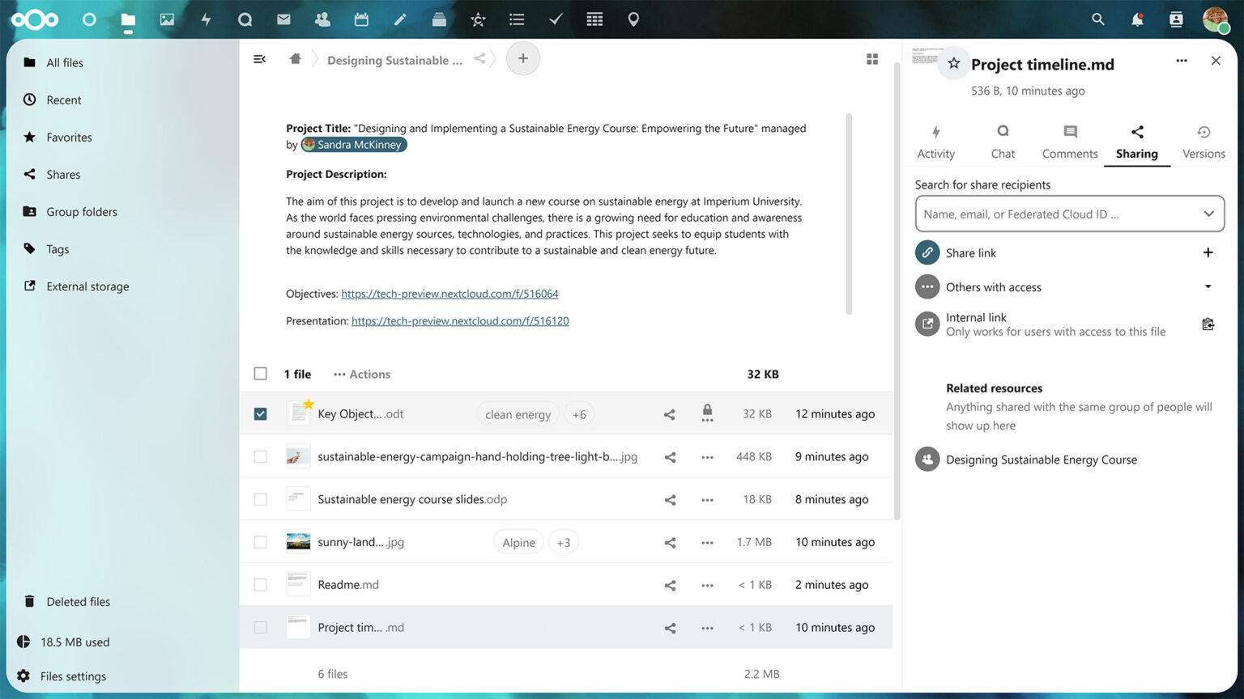Open the Photos app icon
Screen dimensions: 1244x699
[167, 19]
